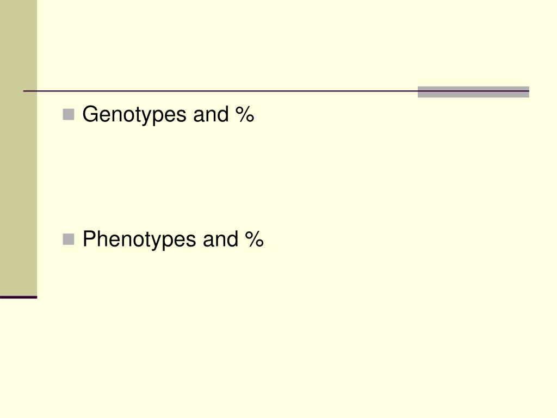The image size is (557, 418).
Task: Click the dark line under the olive sidebar
Action: coord(18,297)
